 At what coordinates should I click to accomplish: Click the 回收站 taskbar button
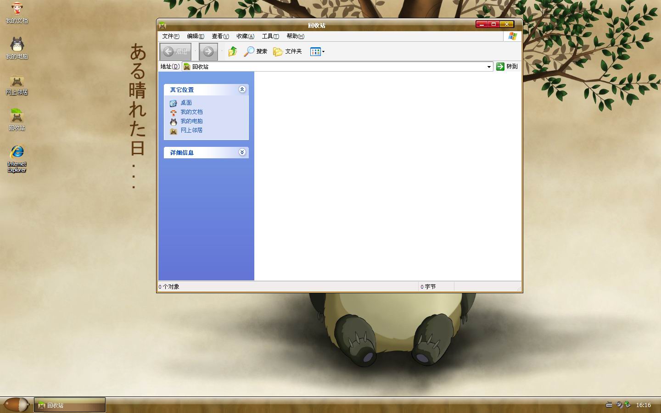(70, 405)
